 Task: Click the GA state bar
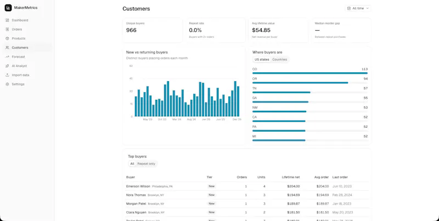tap(310, 102)
